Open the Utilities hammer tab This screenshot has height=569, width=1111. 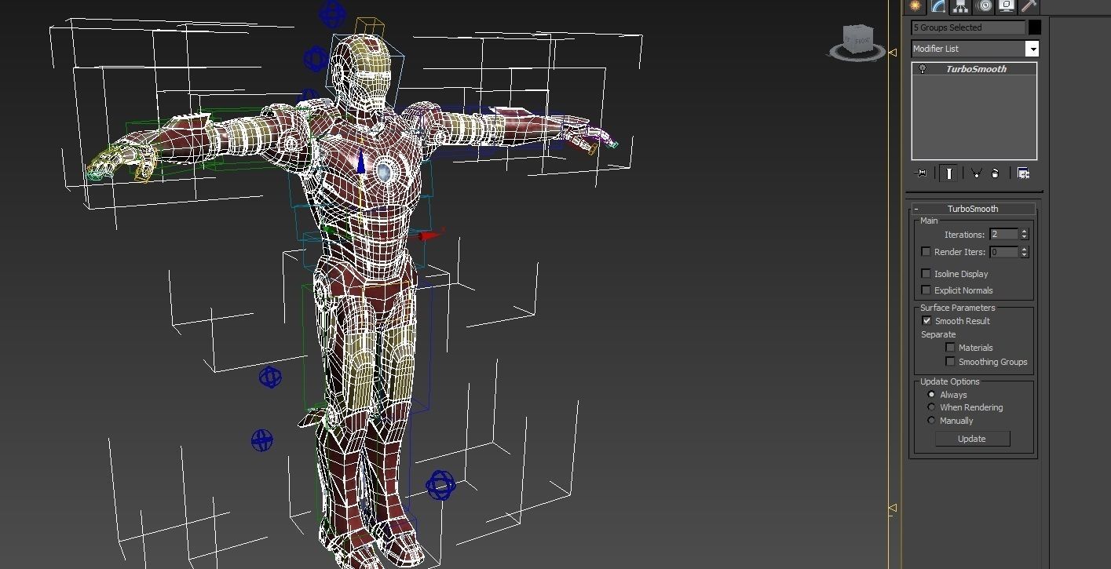tap(1029, 6)
